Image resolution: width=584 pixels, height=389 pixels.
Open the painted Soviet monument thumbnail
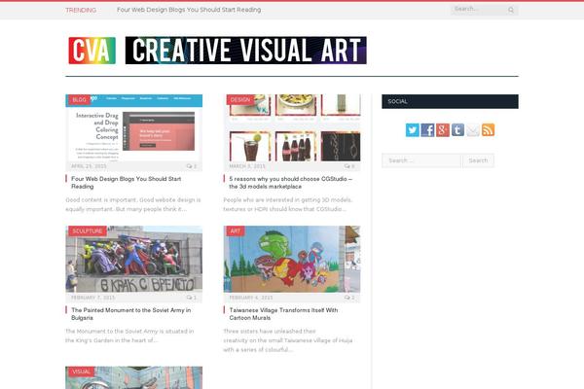click(134, 259)
